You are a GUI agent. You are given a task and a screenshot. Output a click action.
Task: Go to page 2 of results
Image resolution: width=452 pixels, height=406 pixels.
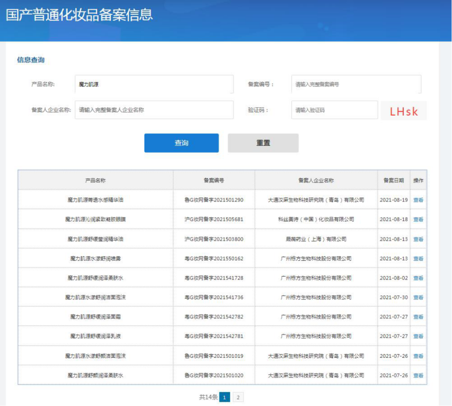[x=238, y=397]
